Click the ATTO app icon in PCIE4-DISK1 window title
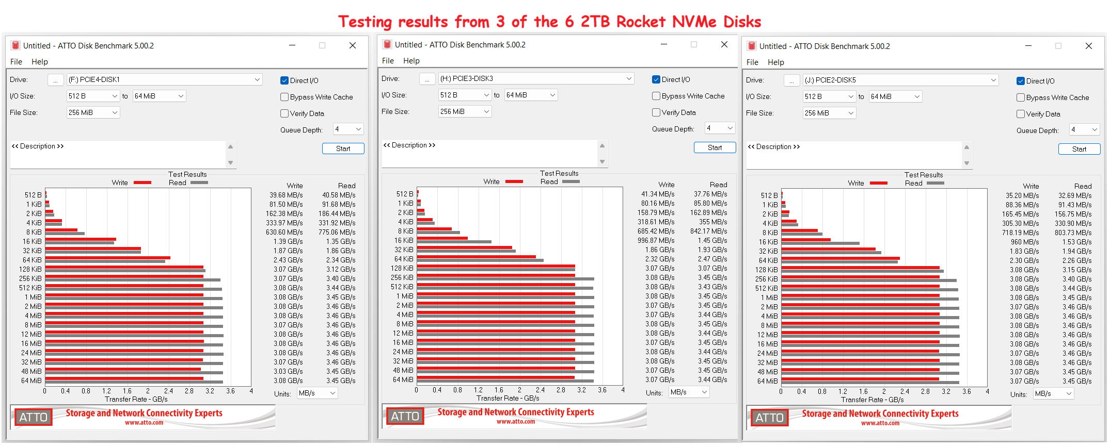Screen dimensions: 1110x447 [15, 45]
